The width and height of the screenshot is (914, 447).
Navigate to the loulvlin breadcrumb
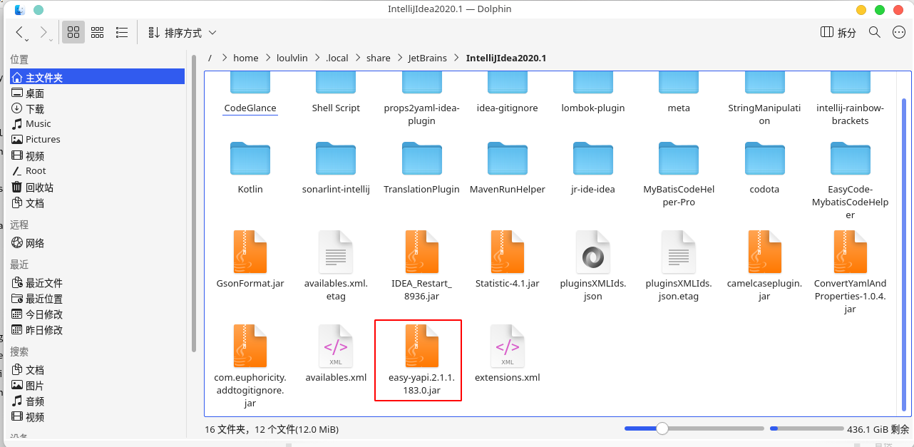(292, 58)
